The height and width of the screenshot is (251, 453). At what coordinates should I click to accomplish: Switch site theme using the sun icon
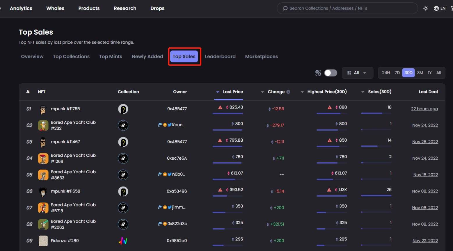pos(426,8)
